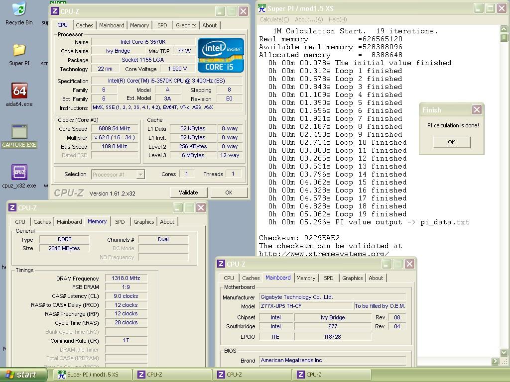Open Graphics tab in top CPU-Z window
Viewport: 510px width, 382px height.
(186, 25)
